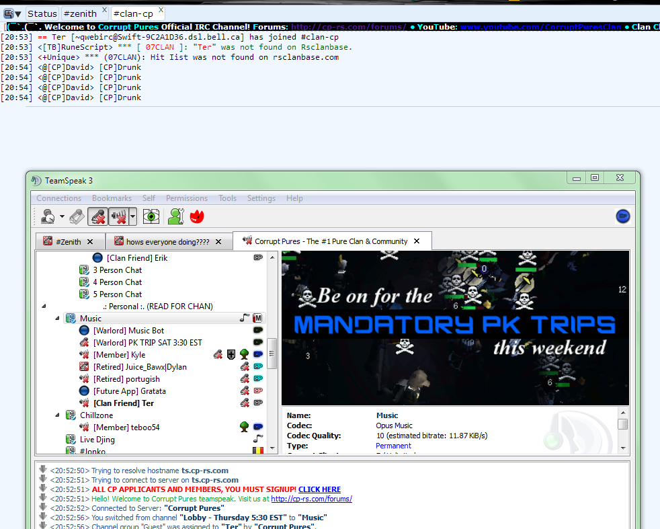Close the #Zenith server tab
This screenshot has width=660, height=529.
(x=90, y=241)
